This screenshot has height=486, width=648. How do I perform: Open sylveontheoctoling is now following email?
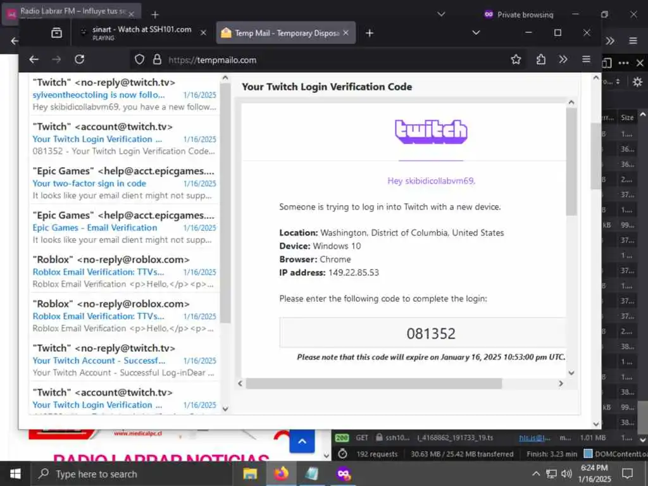[x=124, y=95]
